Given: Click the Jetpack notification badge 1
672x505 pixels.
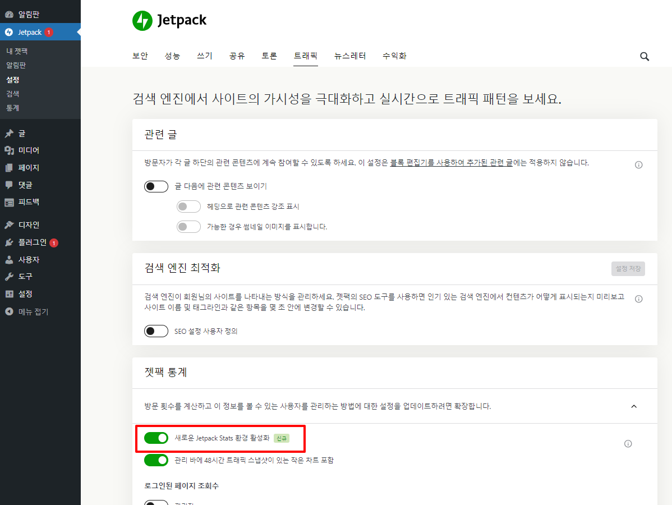Looking at the screenshot, I should [49, 32].
